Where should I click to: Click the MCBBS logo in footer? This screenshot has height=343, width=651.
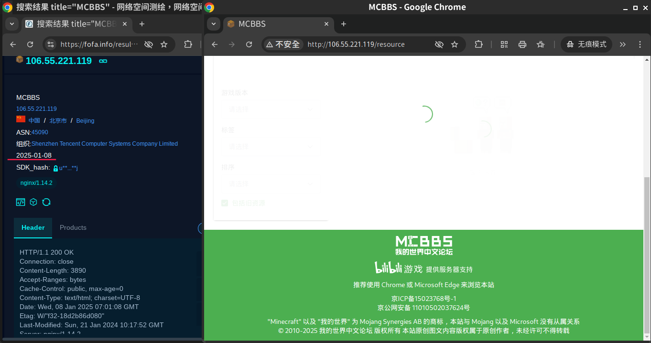click(424, 245)
